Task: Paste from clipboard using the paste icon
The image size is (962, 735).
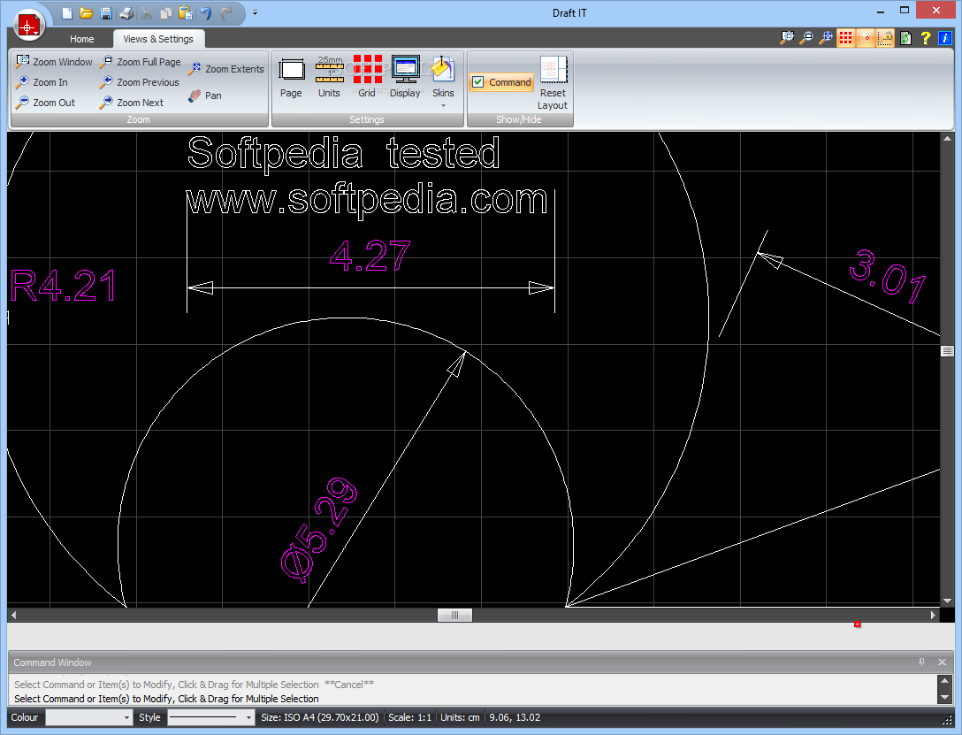Action: click(x=186, y=13)
